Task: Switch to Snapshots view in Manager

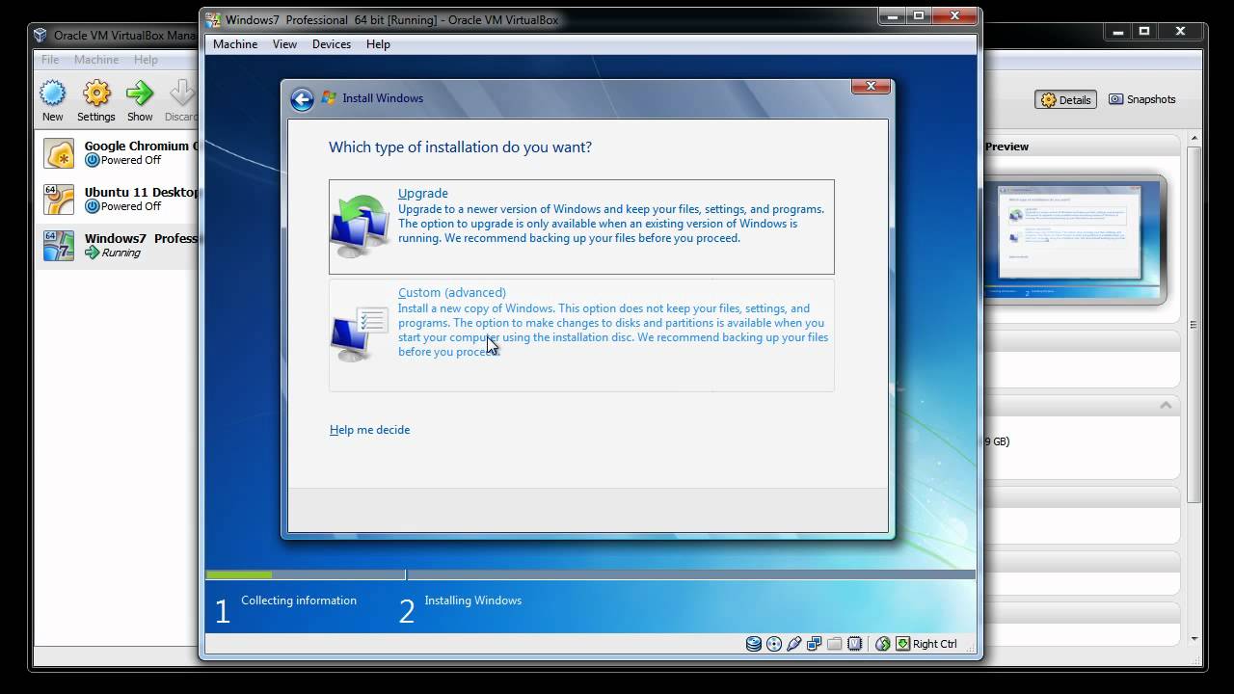Action: pyautogui.click(x=1142, y=99)
